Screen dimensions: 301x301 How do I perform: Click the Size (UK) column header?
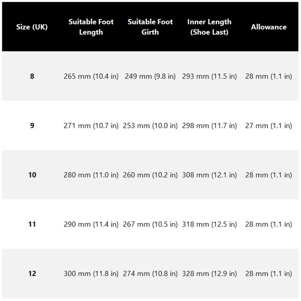click(x=32, y=27)
